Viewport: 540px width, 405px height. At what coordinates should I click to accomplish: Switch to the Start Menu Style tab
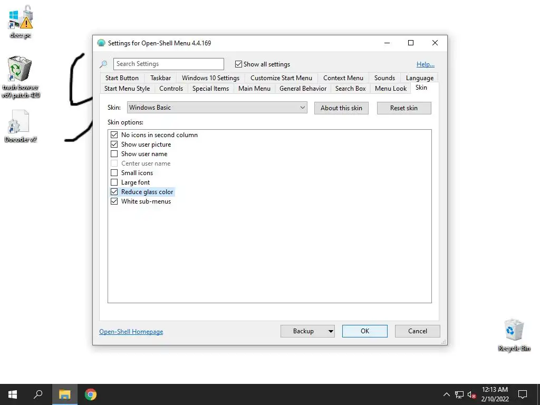[127, 89]
